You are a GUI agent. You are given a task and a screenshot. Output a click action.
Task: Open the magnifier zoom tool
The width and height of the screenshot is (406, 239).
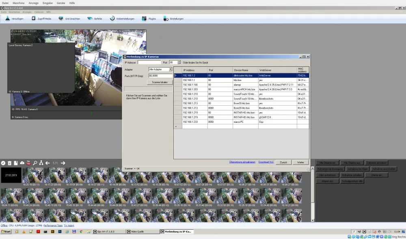(35, 162)
